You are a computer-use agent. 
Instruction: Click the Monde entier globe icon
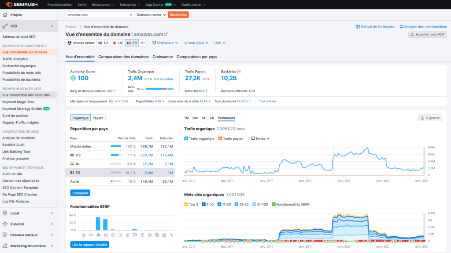pos(70,43)
